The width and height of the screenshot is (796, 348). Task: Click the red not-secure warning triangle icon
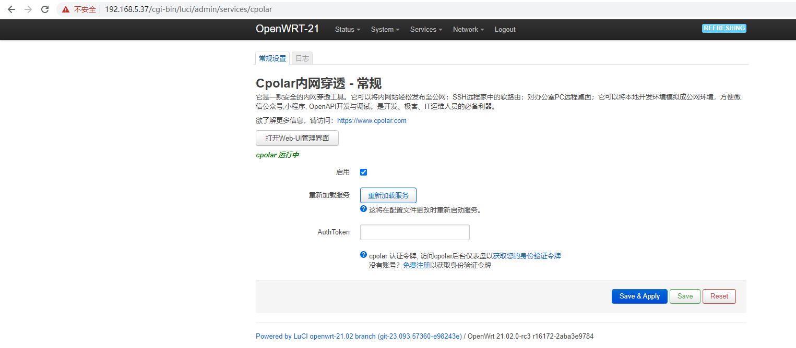click(x=66, y=9)
